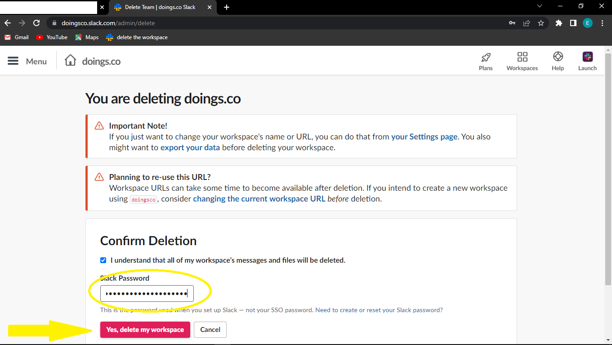This screenshot has width=612, height=345.
Task: Open the tab search dropdown arrow
Action: (x=540, y=6)
